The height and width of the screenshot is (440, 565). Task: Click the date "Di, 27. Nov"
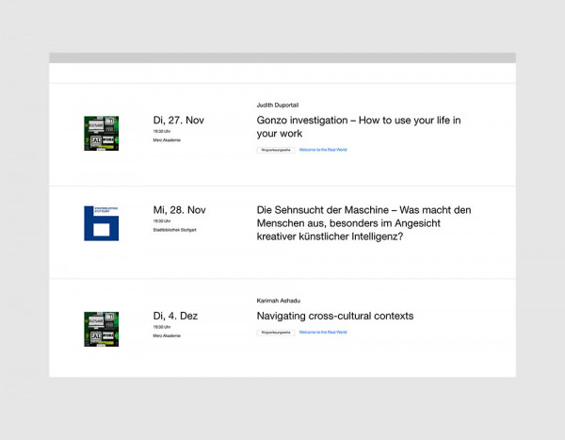(x=178, y=120)
